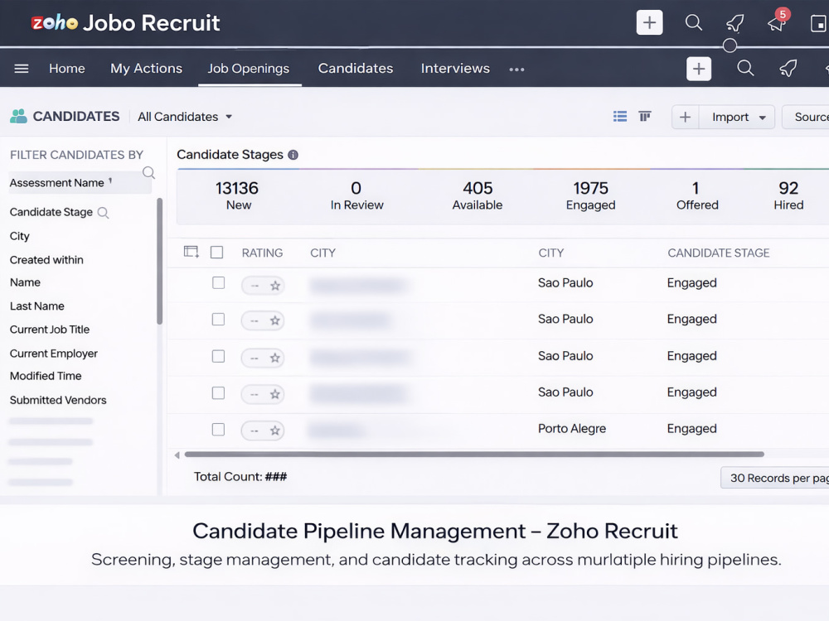The height and width of the screenshot is (621, 829).
Task: Open the hamburger menu beside Home
Action: point(22,69)
